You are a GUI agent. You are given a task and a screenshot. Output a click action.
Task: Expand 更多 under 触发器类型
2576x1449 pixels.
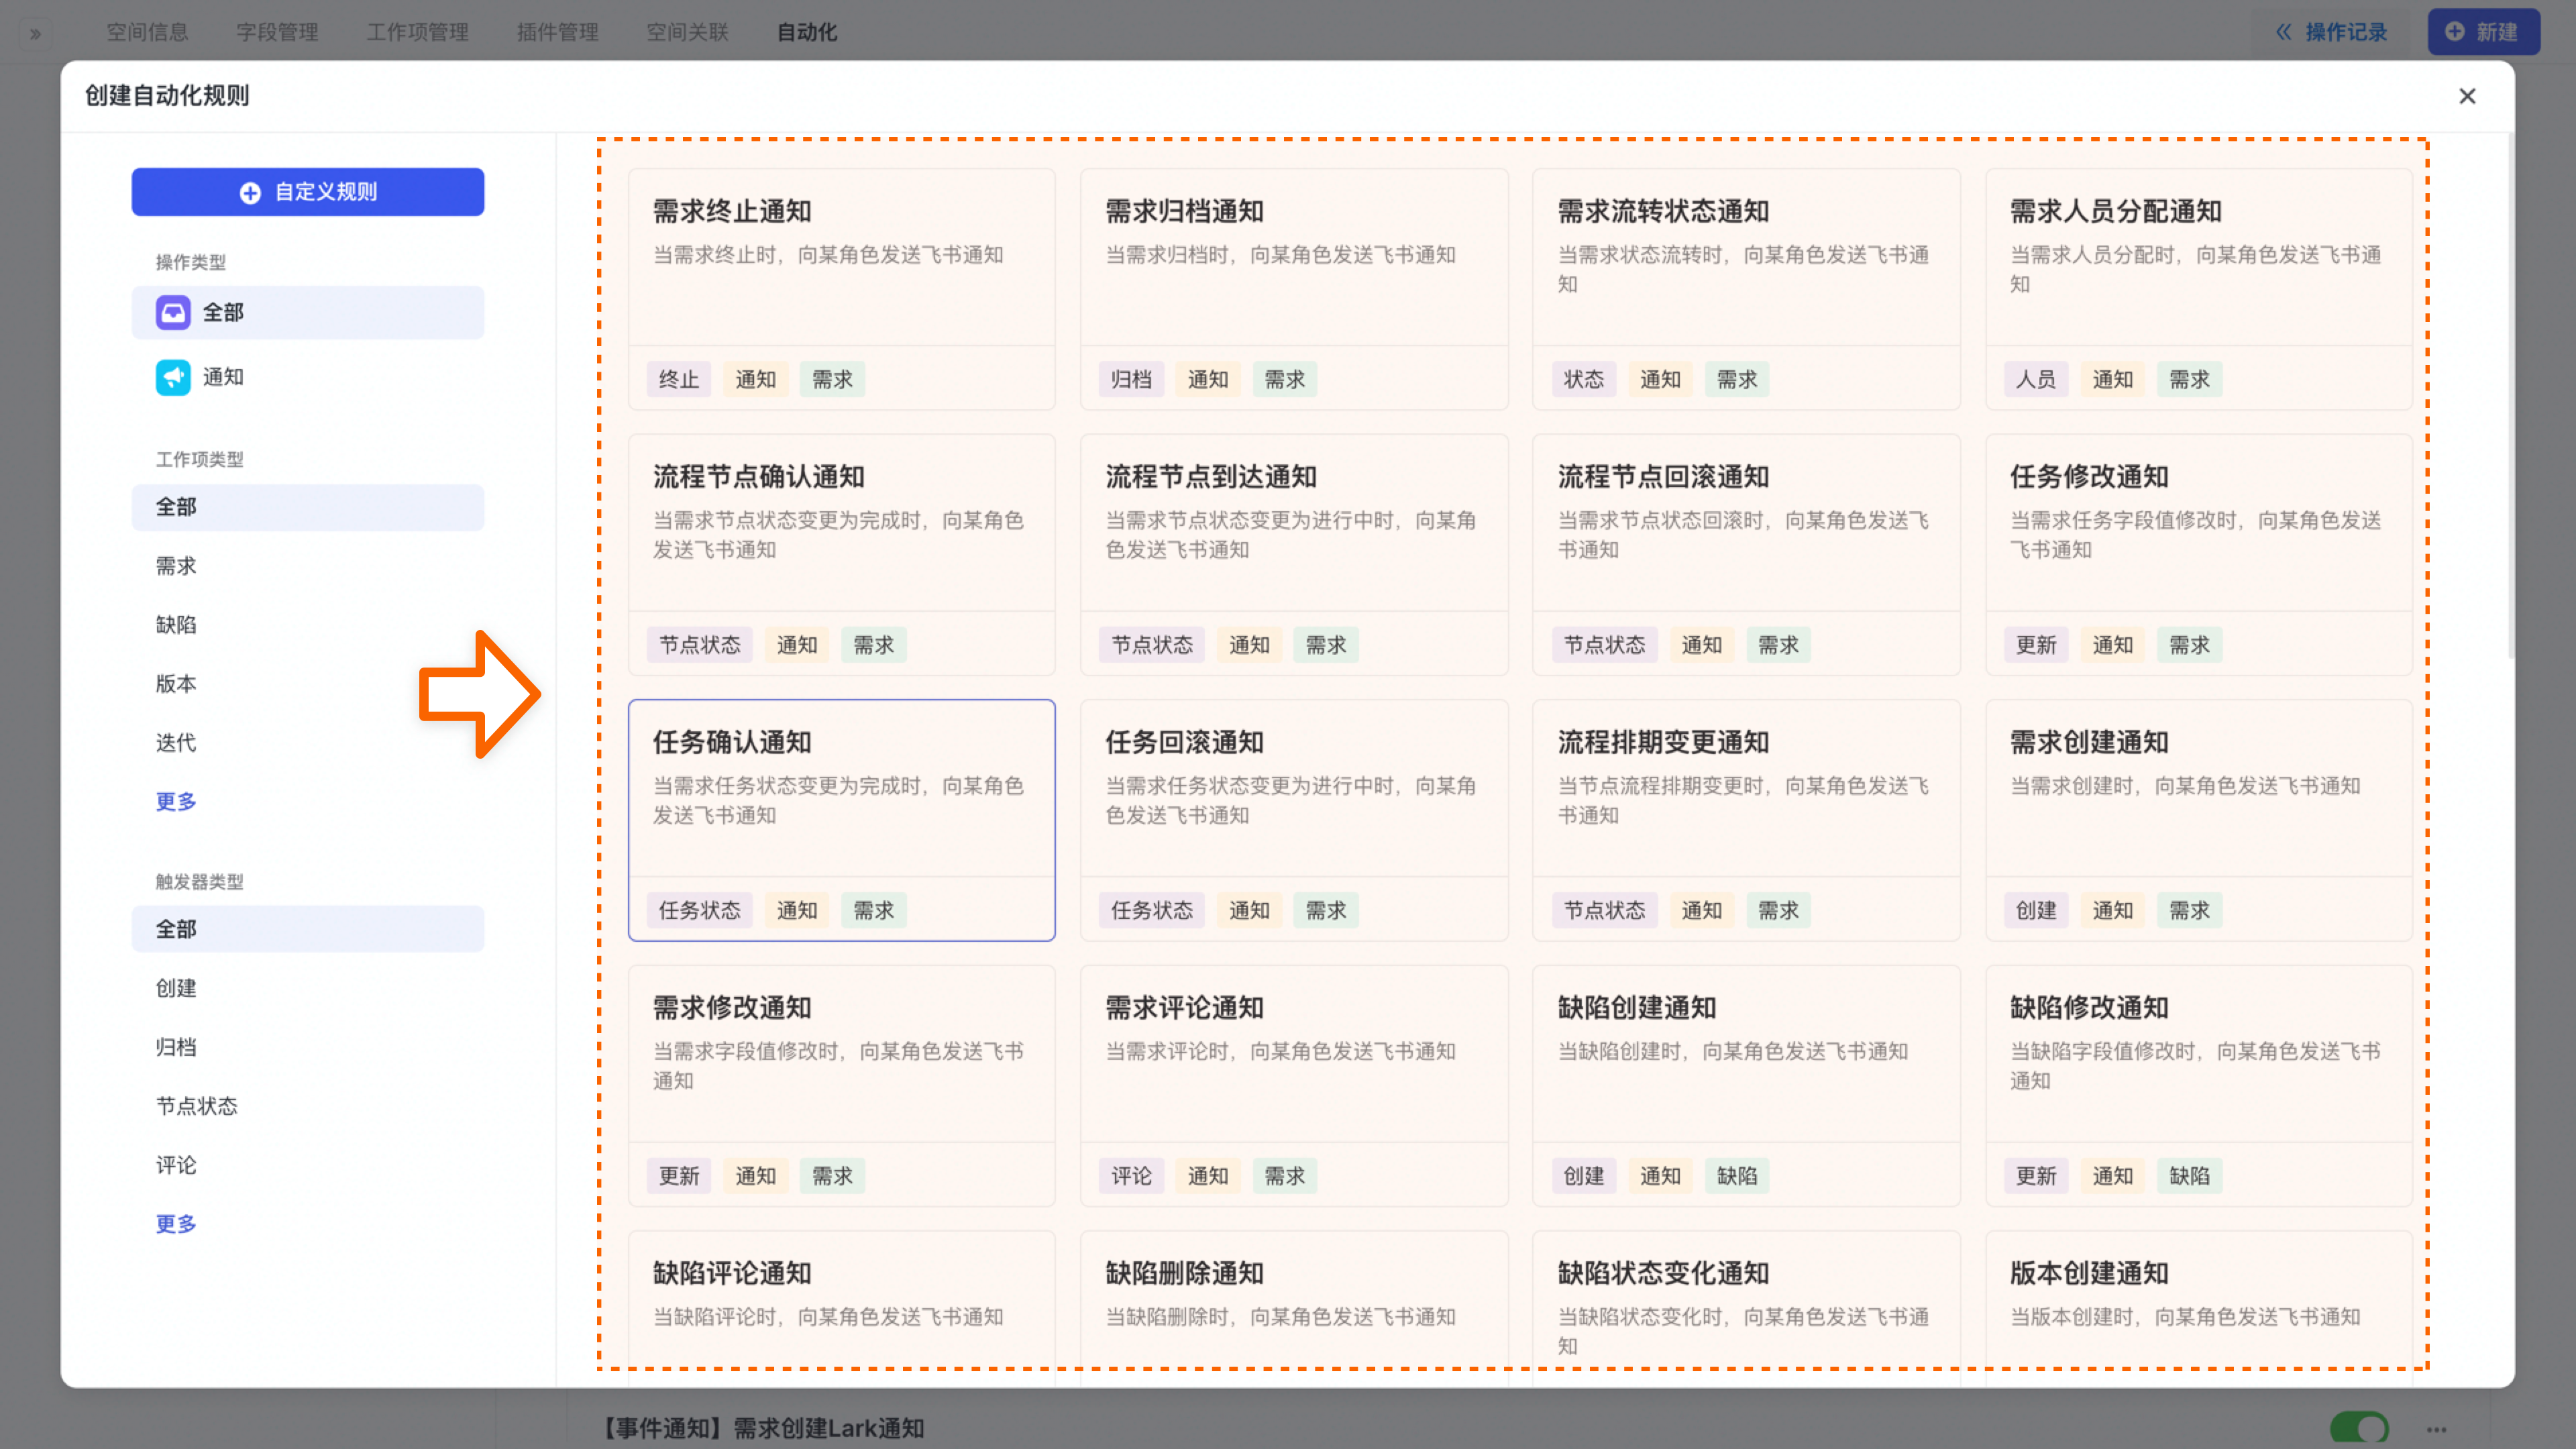[176, 1224]
